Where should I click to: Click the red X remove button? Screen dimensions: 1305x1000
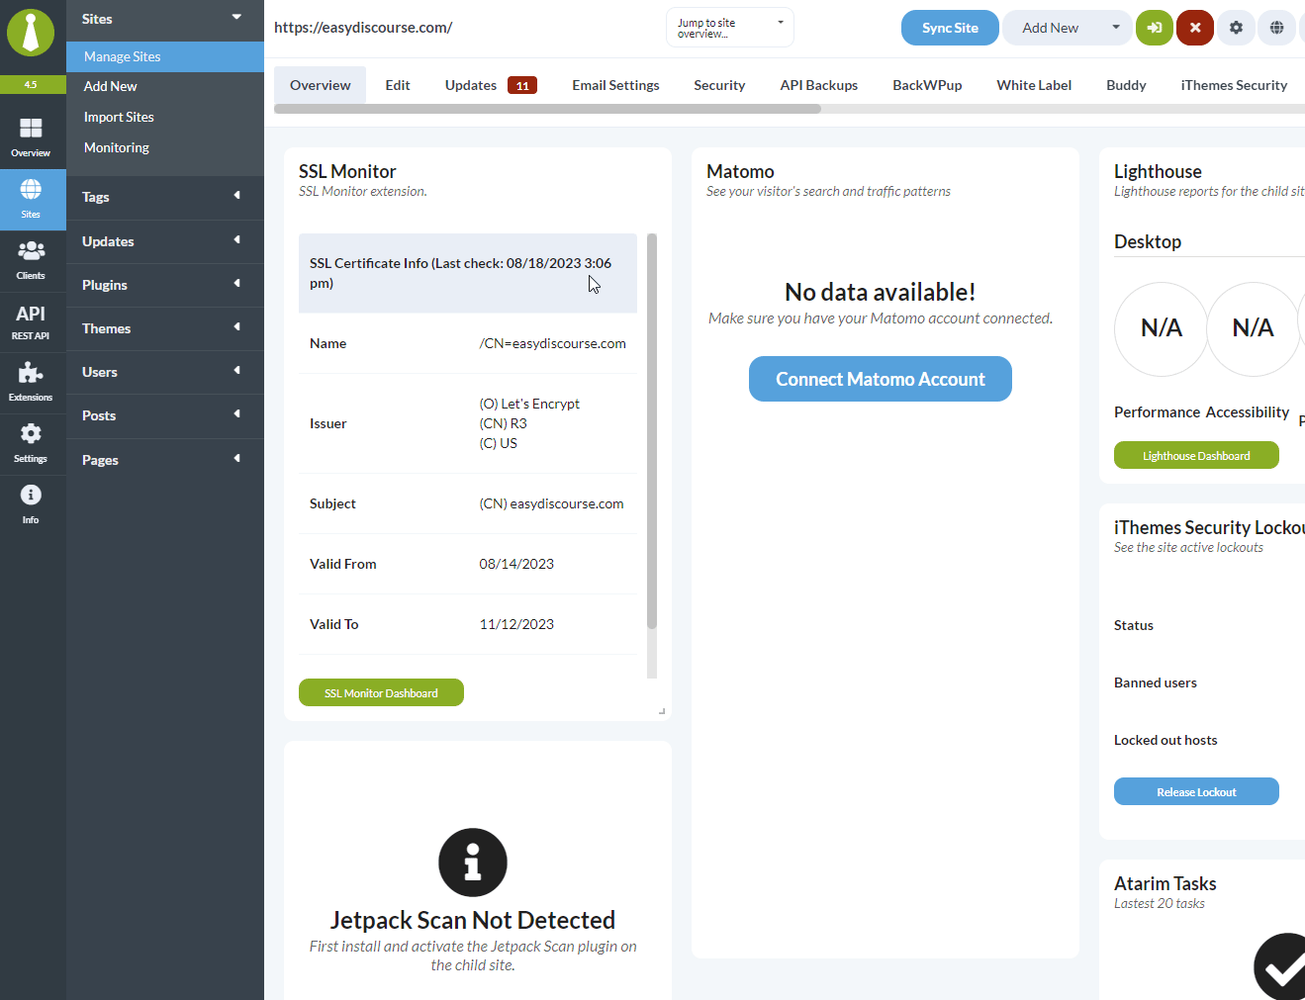point(1195,28)
